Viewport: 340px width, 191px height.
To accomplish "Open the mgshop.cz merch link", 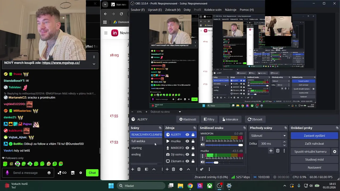I will click(x=61, y=63).
